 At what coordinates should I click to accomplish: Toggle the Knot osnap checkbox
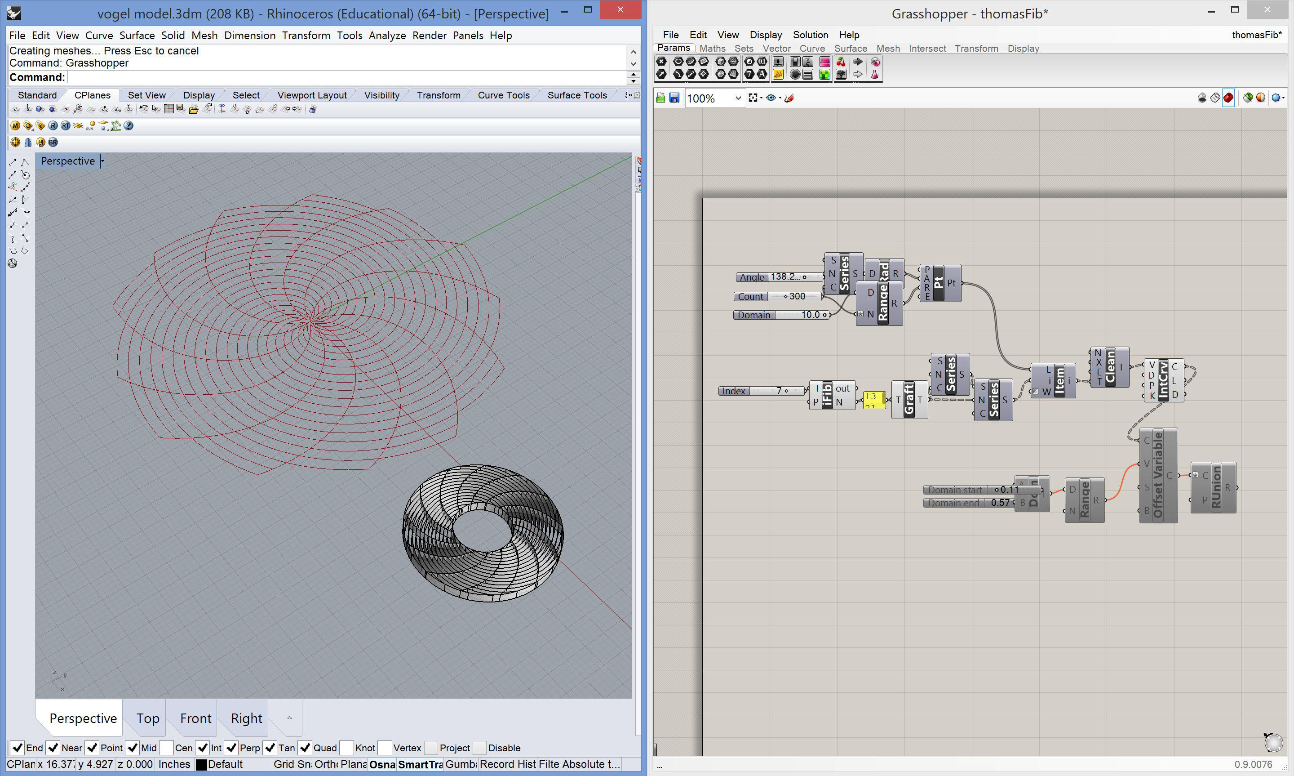coord(346,748)
